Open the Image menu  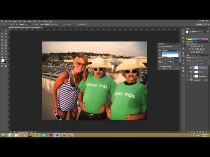coord(15,21)
